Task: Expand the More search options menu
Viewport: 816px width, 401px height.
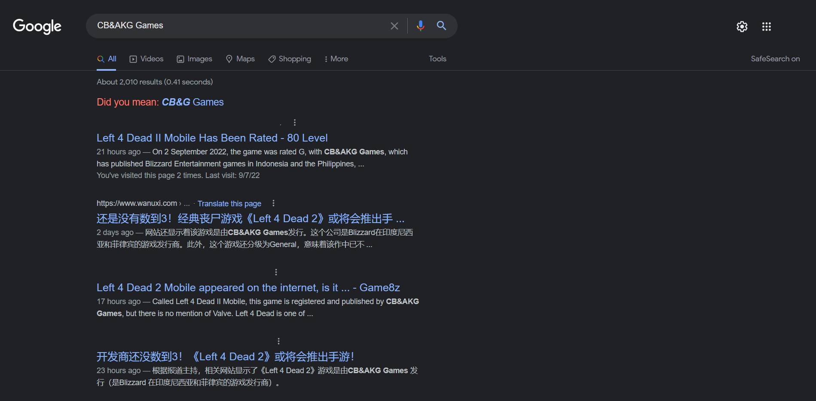Action: (x=336, y=59)
